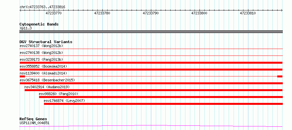Click right red block of nsv1139400
The height and width of the screenshot is (130, 292).
pos(280,76)
